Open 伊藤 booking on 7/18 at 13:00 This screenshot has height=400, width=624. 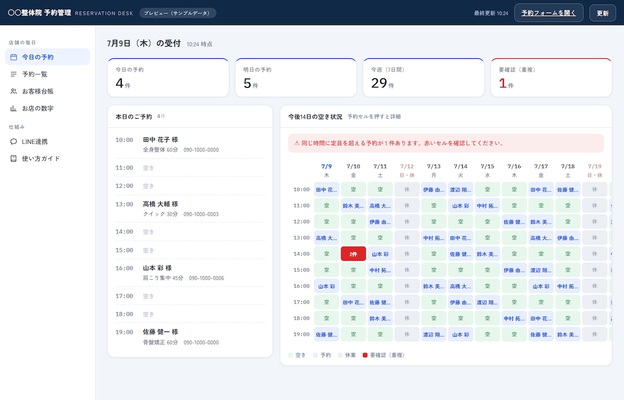(568, 238)
